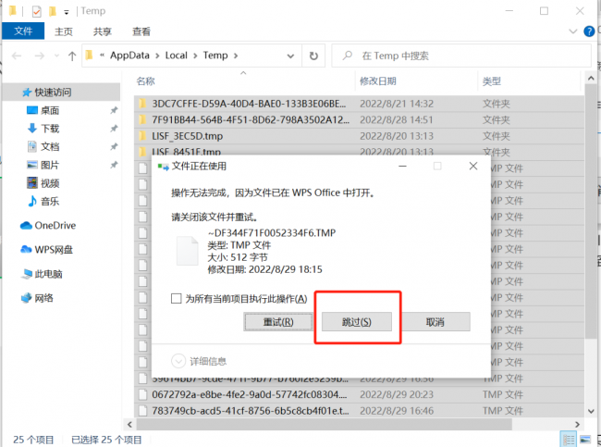This screenshot has width=601, height=447.
Task: Switch to the 主页 tab
Action: 64,31
